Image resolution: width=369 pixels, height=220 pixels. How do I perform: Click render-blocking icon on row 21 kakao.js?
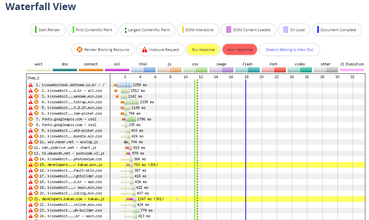click(x=31, y=199)
